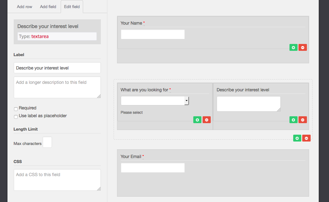Click red minus under 'What are you looking for'
Image resolution: width=329 pixels, height=202 pixels.
(x=207, y=120)
